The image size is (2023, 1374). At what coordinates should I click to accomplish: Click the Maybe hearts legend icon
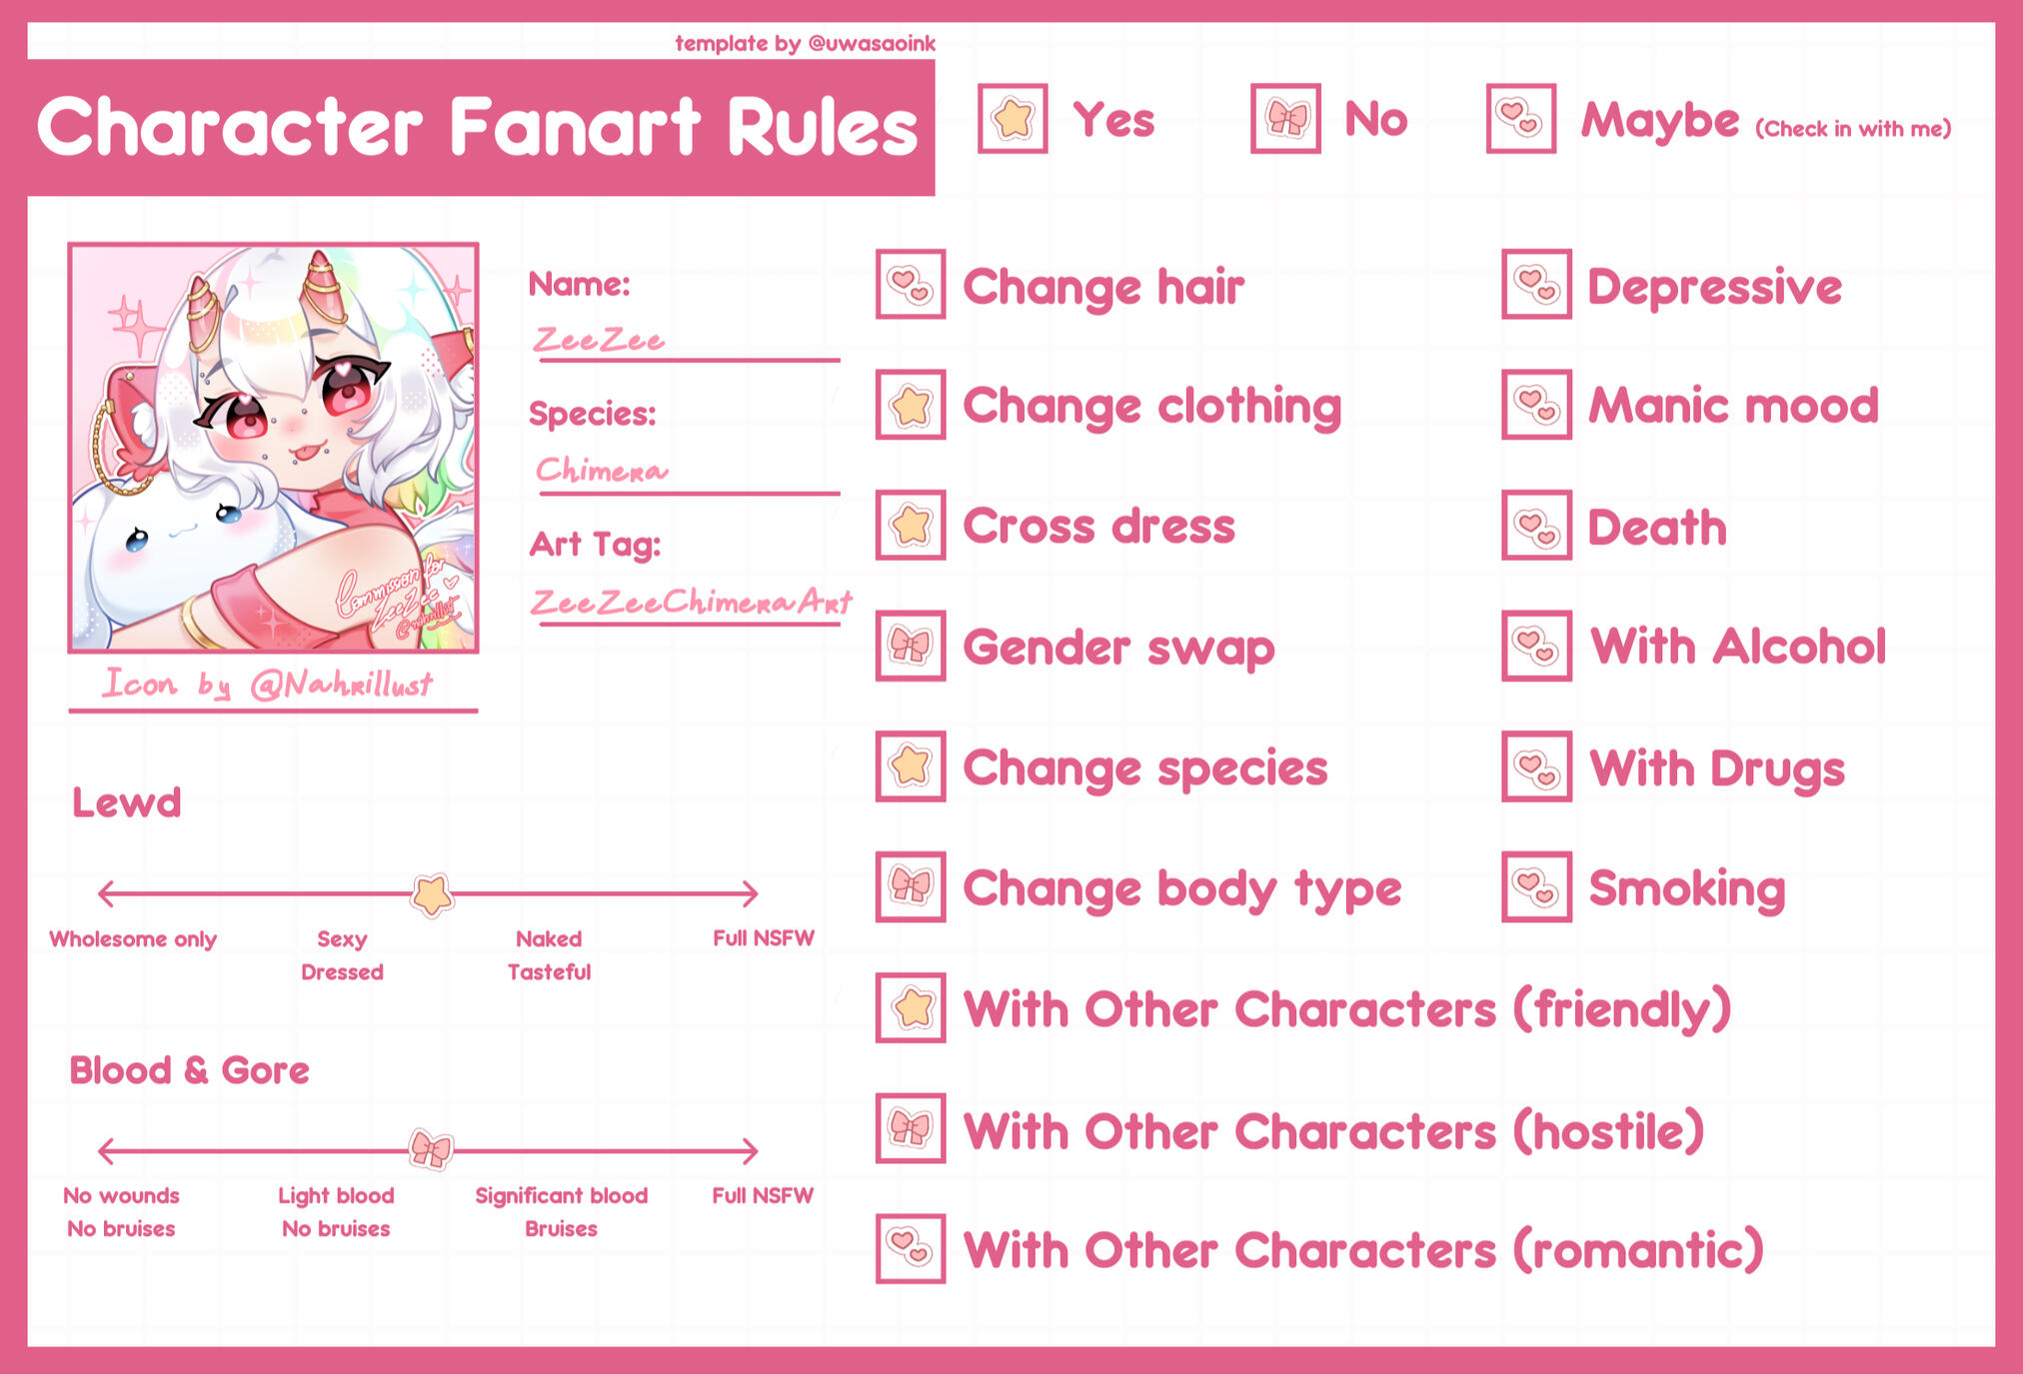click(x=1520, y=119)
